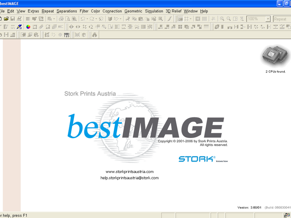This screenshot has width=291, height=218.
Task: Click the help.storkprintsaustria@stork.com address
Action: coord(129,178)
